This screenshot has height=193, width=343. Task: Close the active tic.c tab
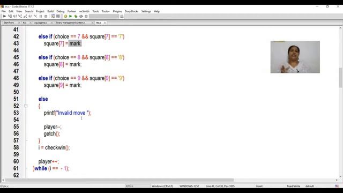click(105, 23)
